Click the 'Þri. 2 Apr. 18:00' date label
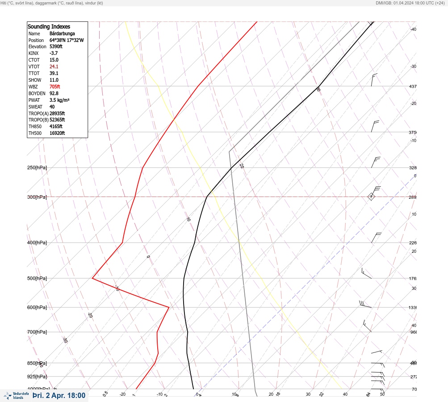 point(59,395)
